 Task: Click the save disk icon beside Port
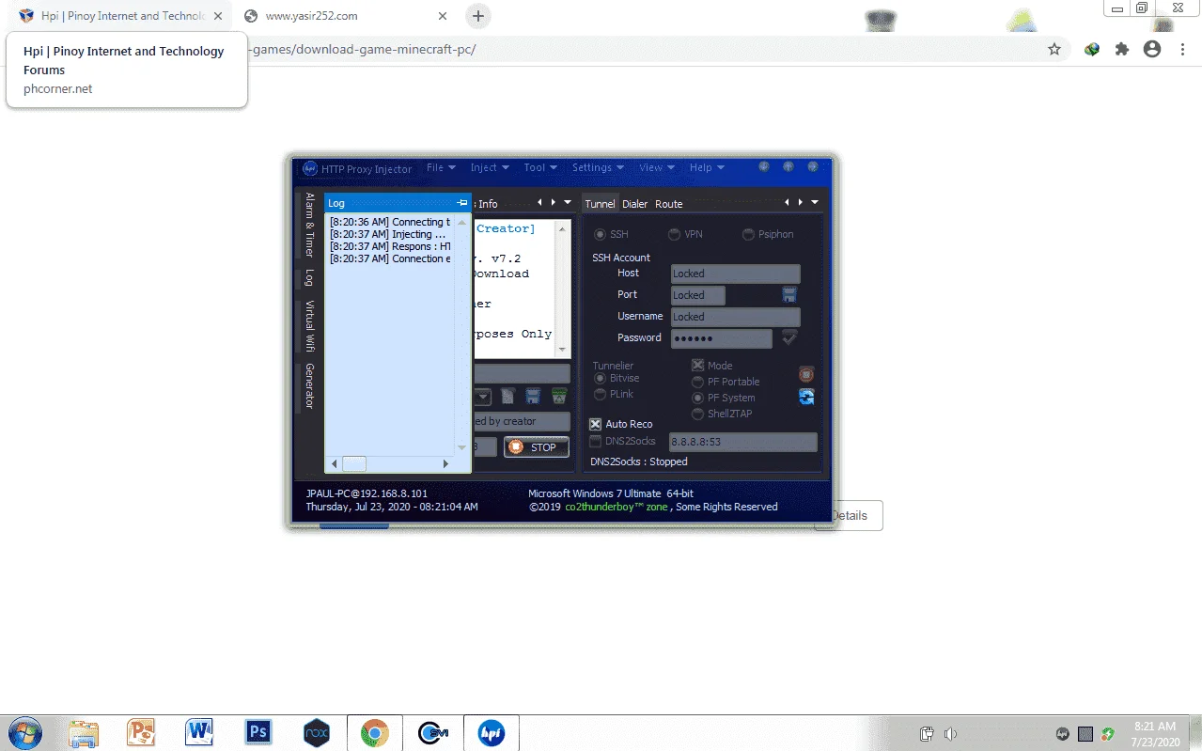pyautogui.click(x=789, y=295)
